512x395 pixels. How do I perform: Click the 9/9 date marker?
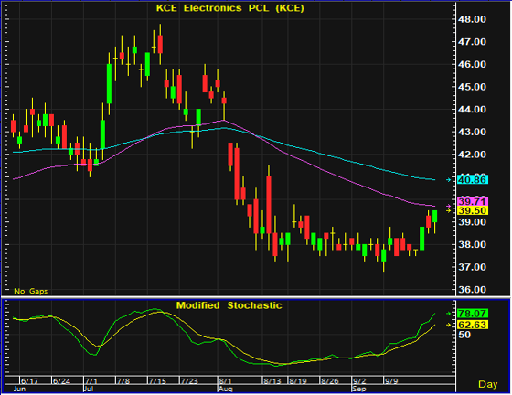click(x=391, y=381)
